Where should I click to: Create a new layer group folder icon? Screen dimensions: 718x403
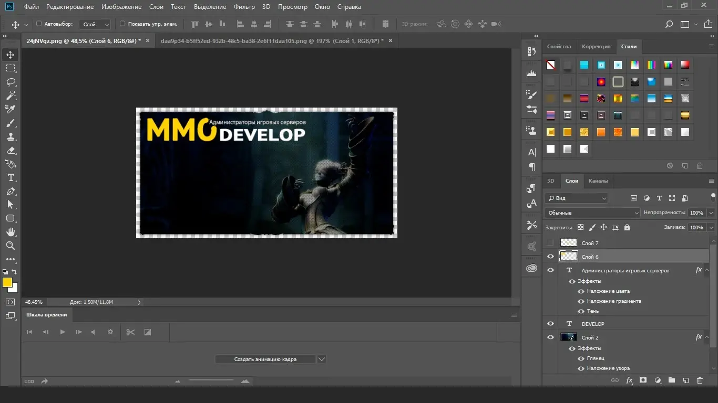tap(671, 380)
